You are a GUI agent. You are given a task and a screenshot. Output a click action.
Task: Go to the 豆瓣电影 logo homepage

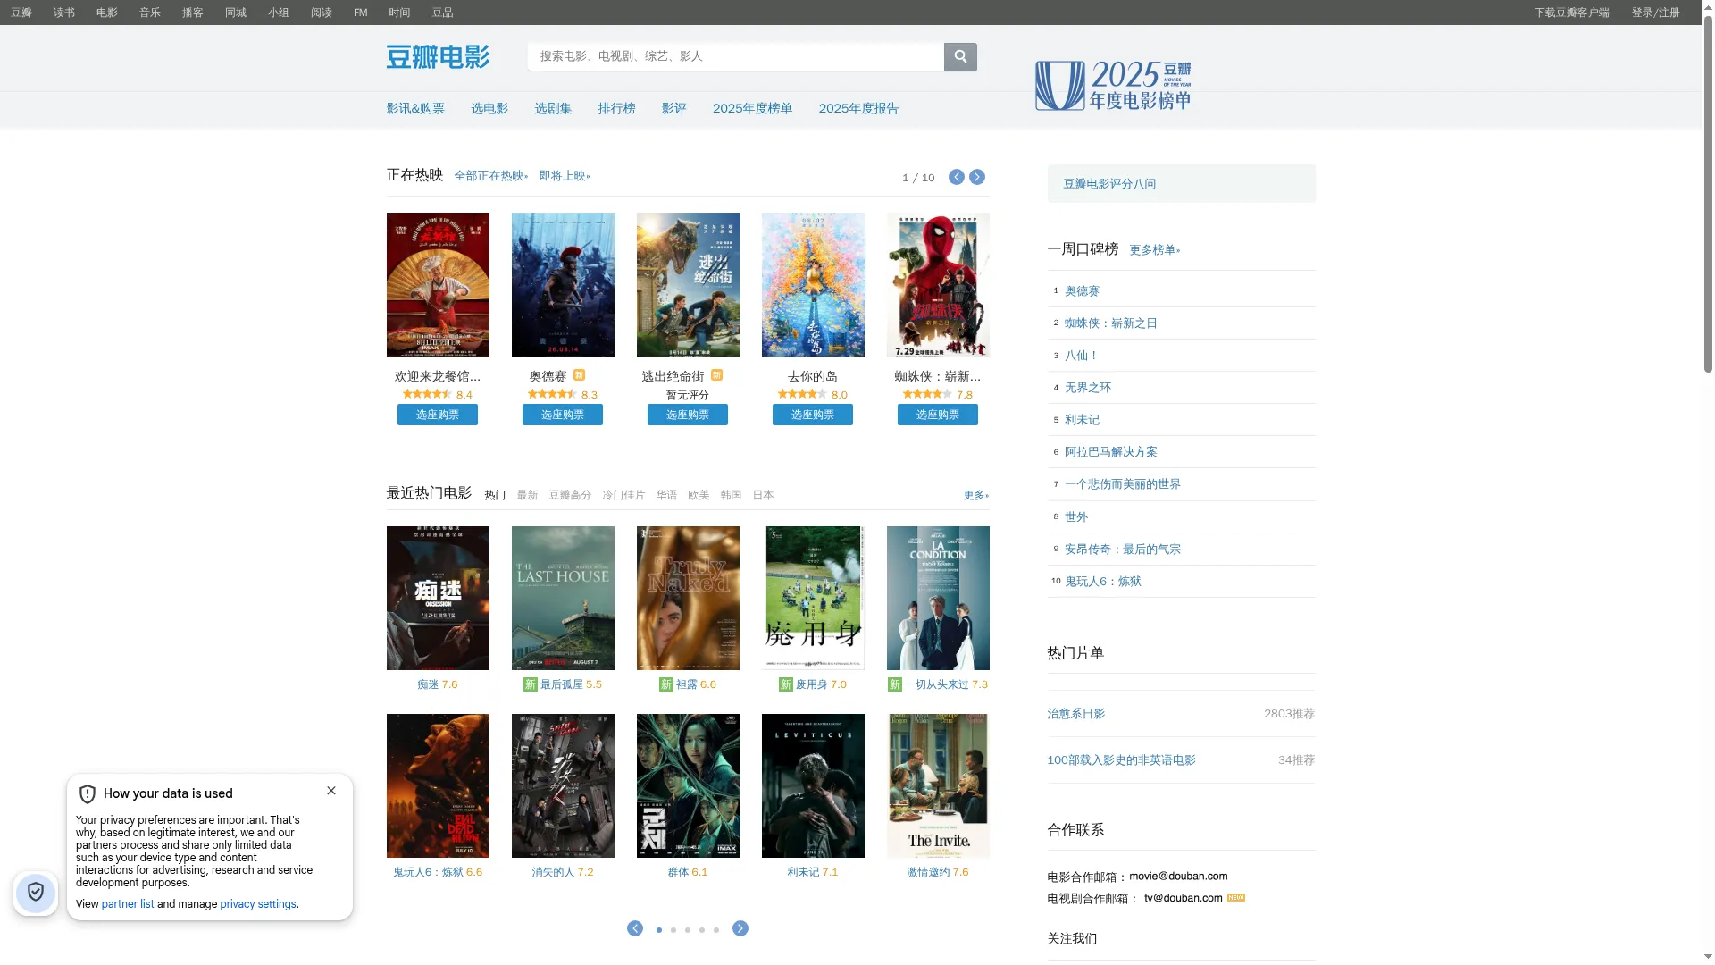pyautogui.click(x=438, y=56)
